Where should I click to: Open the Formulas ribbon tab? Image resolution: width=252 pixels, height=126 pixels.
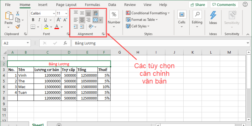click(x=92, y=5)
